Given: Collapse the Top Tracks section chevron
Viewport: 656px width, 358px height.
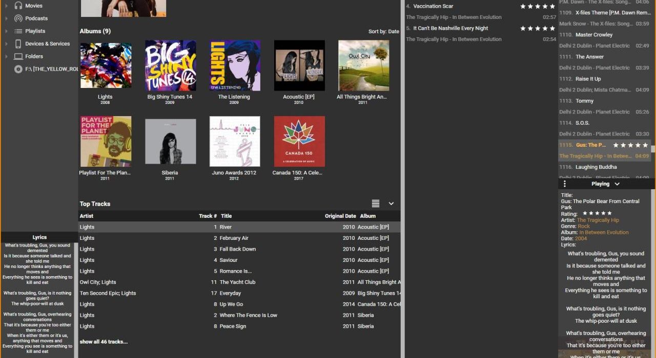Looking at the screenshot, I should point(391,204).
